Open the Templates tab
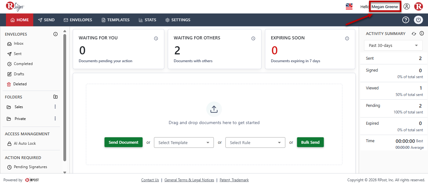This screenshot has height=185, width=428. (115, 20)
